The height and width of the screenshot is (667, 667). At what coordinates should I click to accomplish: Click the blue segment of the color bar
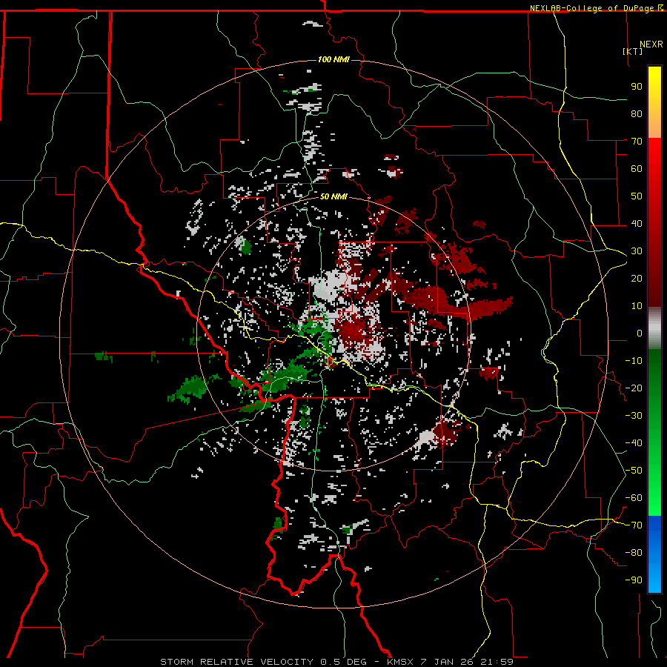(654, 554)
